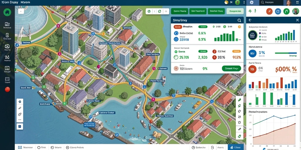Viewport: 301px width, 150px height.
Task: Click the search magnifier in stats panel header
Action: 239,20
